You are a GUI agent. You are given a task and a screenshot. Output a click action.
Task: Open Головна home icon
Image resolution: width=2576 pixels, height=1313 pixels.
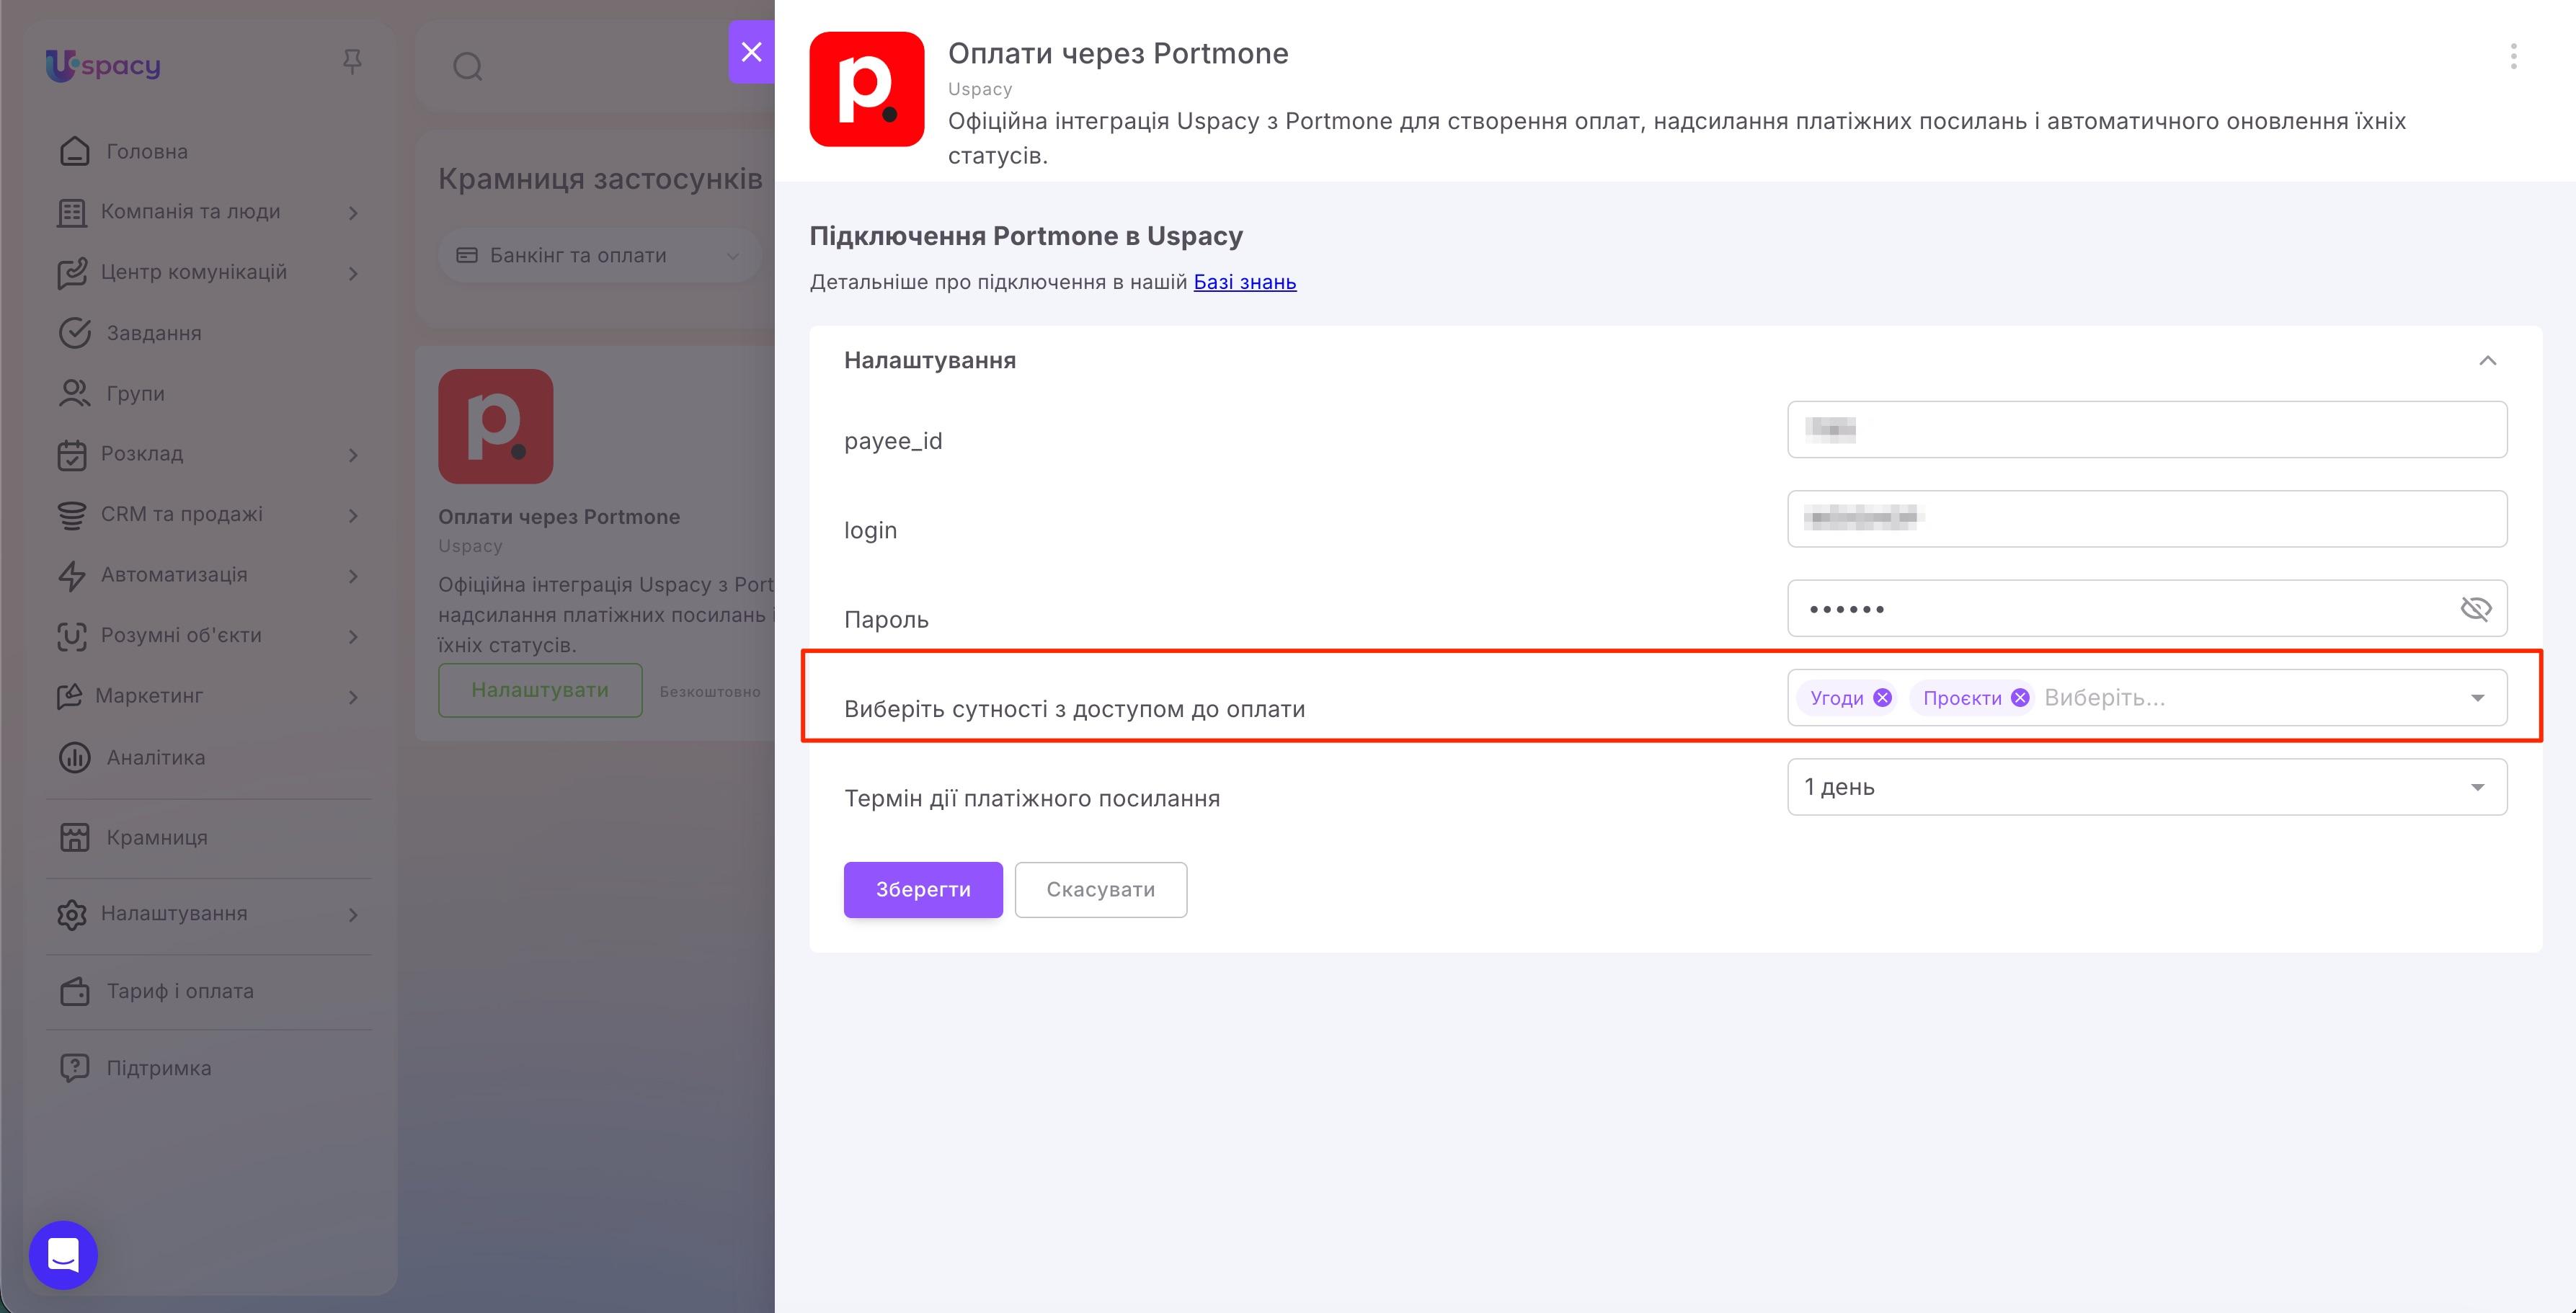point(75,151)
